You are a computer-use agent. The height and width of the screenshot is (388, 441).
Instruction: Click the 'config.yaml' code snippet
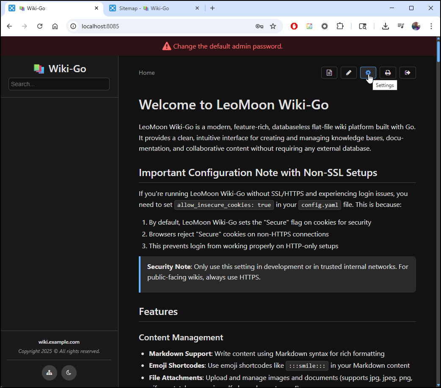click(320, 205)
